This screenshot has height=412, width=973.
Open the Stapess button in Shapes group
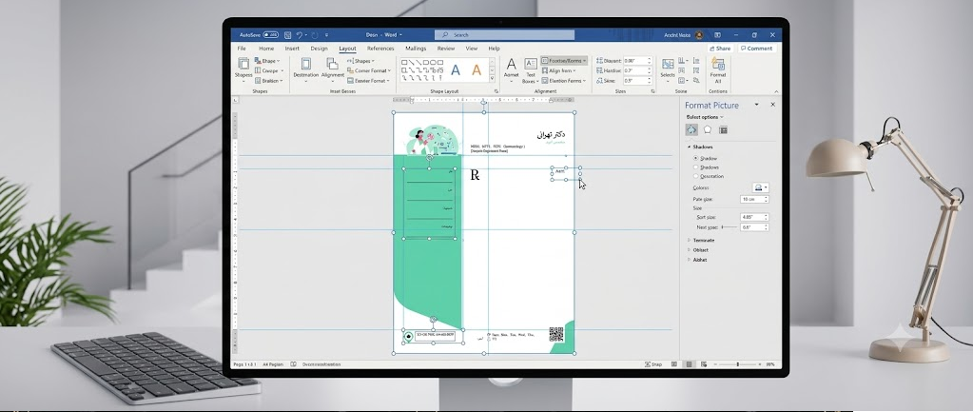click(243, 70)
